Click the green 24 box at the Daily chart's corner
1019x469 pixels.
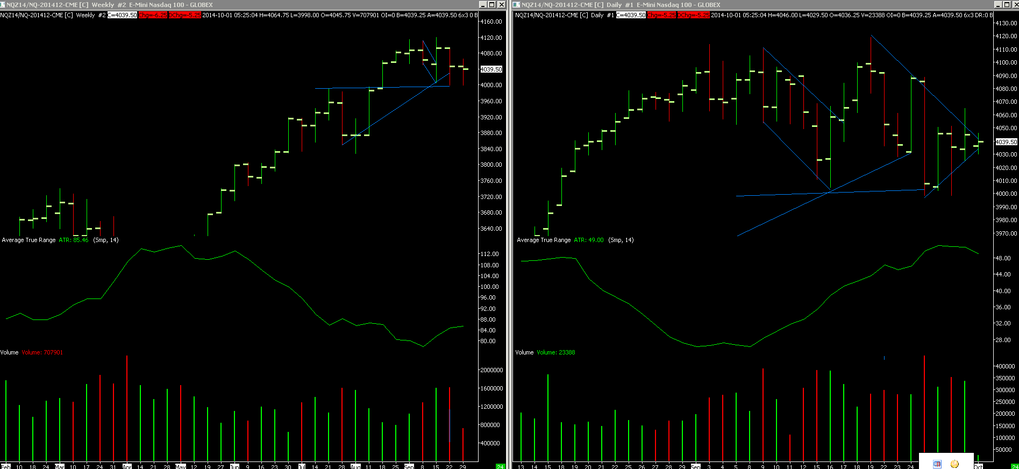[x=1015, y=466]
